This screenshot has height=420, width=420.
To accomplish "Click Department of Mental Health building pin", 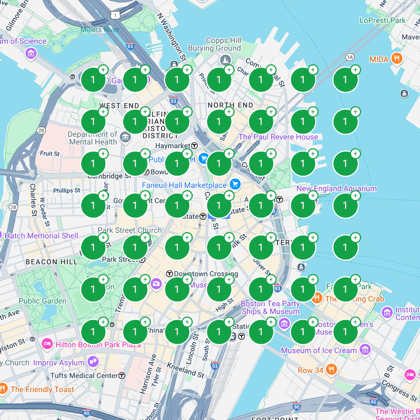I will 125,137.
